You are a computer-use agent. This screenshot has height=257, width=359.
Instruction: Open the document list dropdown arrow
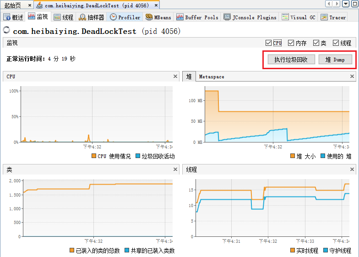click(x=345, y=4)
